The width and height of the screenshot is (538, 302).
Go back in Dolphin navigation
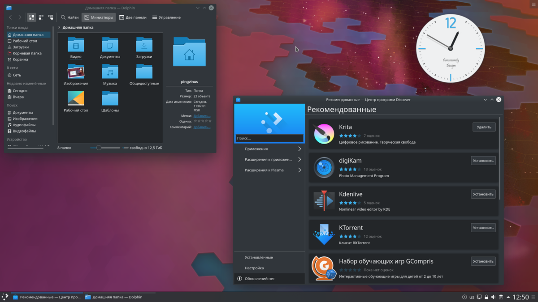11,17
